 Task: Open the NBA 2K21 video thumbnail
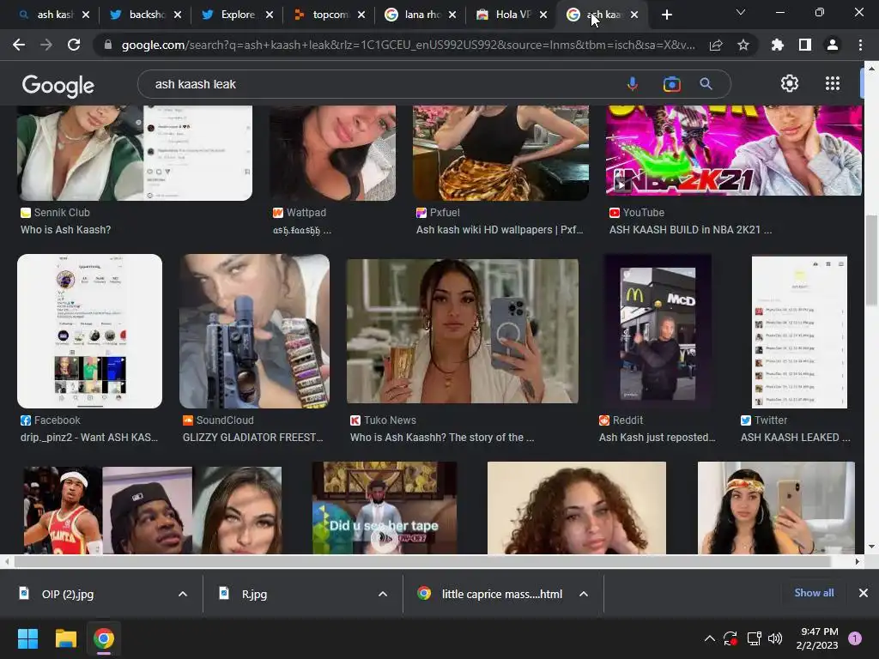734,150
